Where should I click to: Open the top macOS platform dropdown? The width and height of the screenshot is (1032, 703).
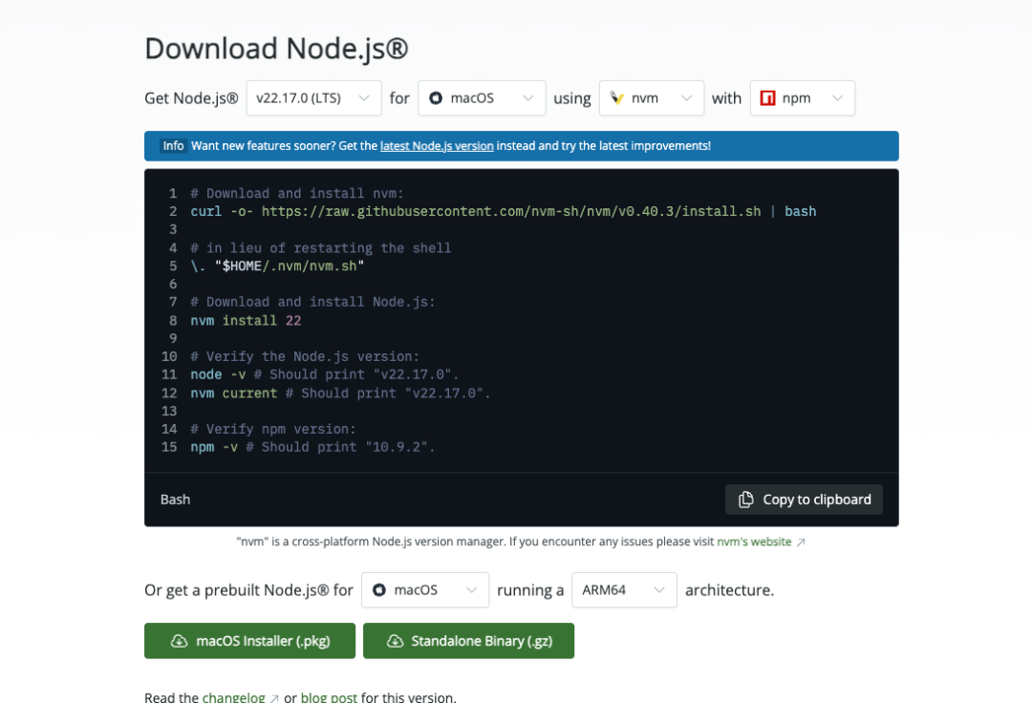(x=482, y=98)
